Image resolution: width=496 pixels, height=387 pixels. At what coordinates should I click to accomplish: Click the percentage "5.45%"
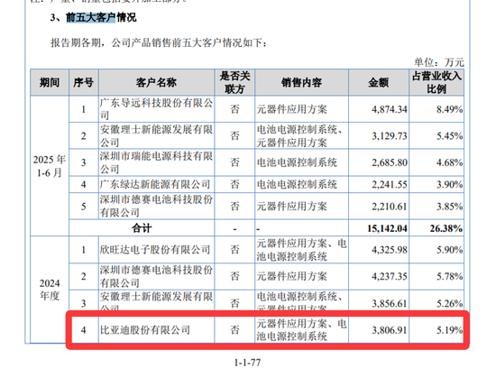point(449,135)
